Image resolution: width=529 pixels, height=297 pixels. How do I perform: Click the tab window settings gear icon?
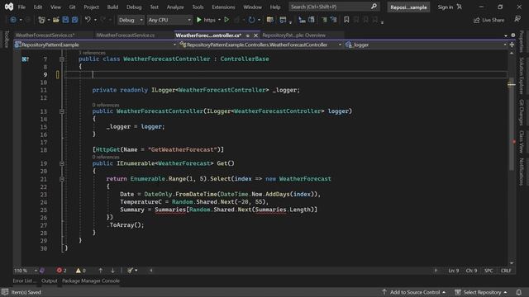click(513, 35)
